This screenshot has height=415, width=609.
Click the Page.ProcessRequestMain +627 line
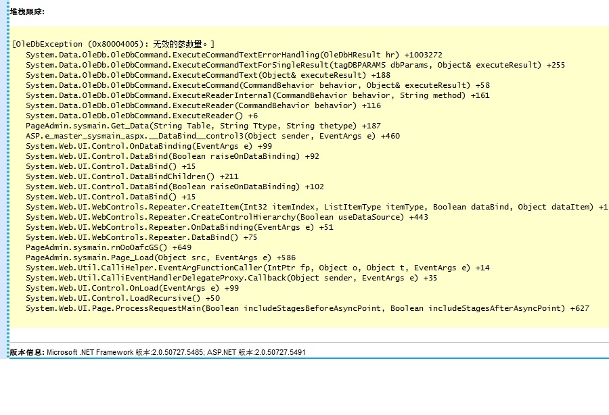coord(307,308)
